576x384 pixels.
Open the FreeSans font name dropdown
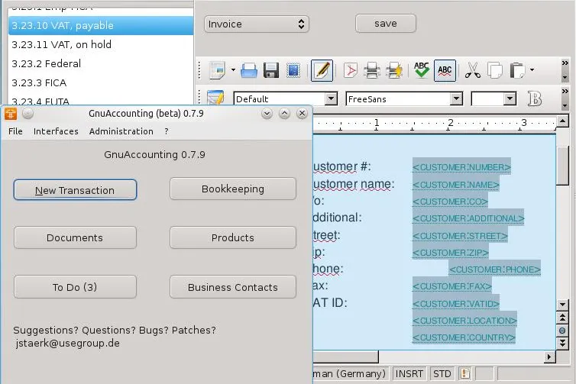click(456, 98)
